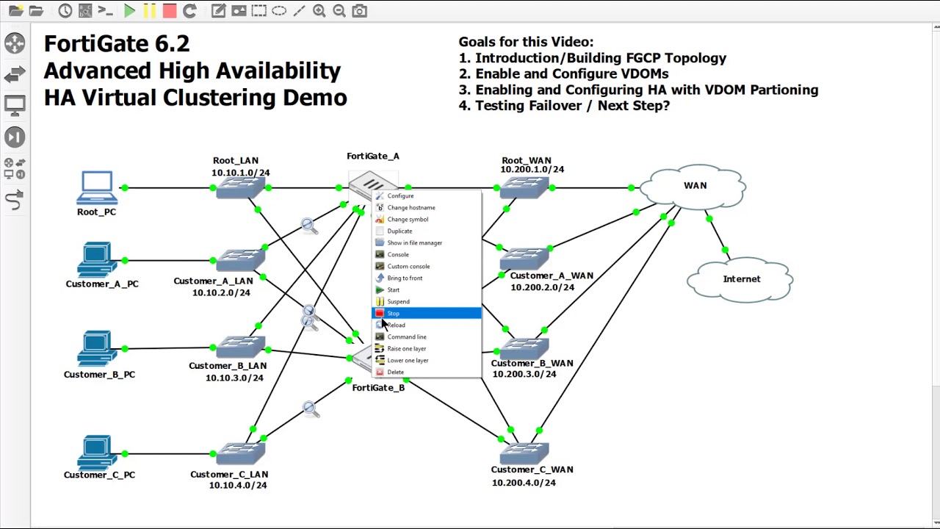
Task: Select the Draw rectangle tool
Action: pos(258,11)
